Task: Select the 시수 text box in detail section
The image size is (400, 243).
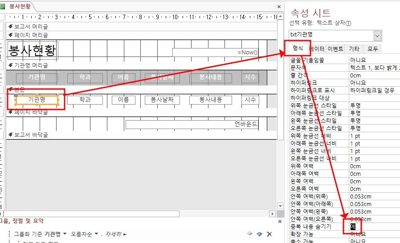Action: click(250, 100)
